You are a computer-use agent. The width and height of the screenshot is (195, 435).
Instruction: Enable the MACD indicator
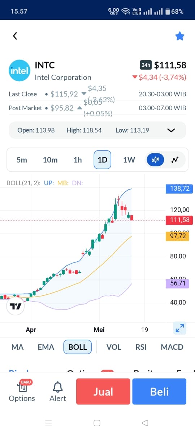(172, 347)
